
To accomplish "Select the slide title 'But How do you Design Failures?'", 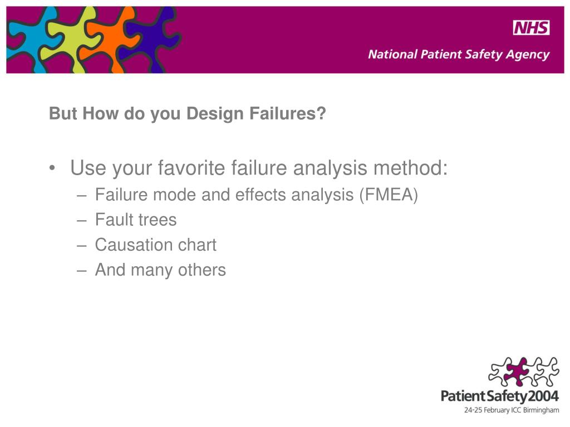I will pos(188,113).
